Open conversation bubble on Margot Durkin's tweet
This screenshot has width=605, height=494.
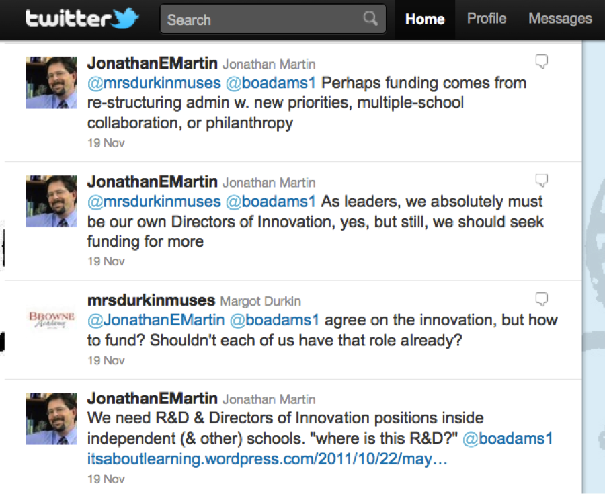541,299
